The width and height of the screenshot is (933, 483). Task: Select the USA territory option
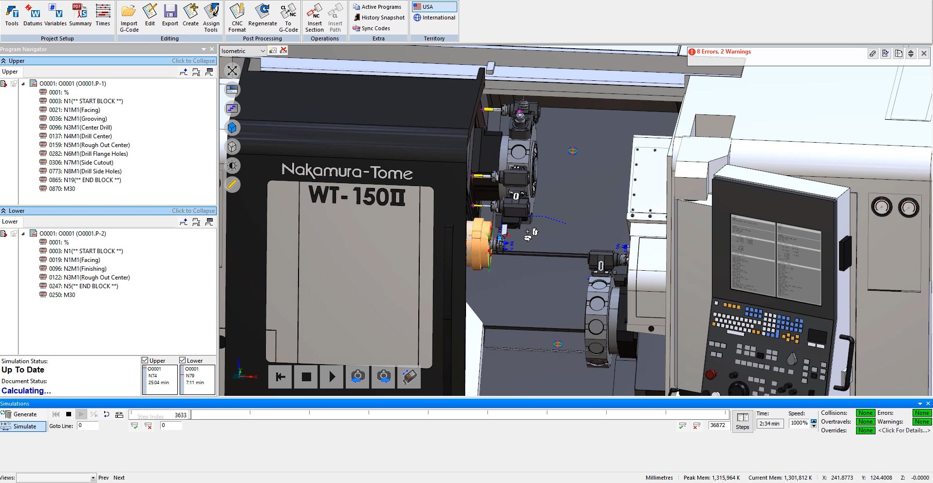tap(434, 7)
